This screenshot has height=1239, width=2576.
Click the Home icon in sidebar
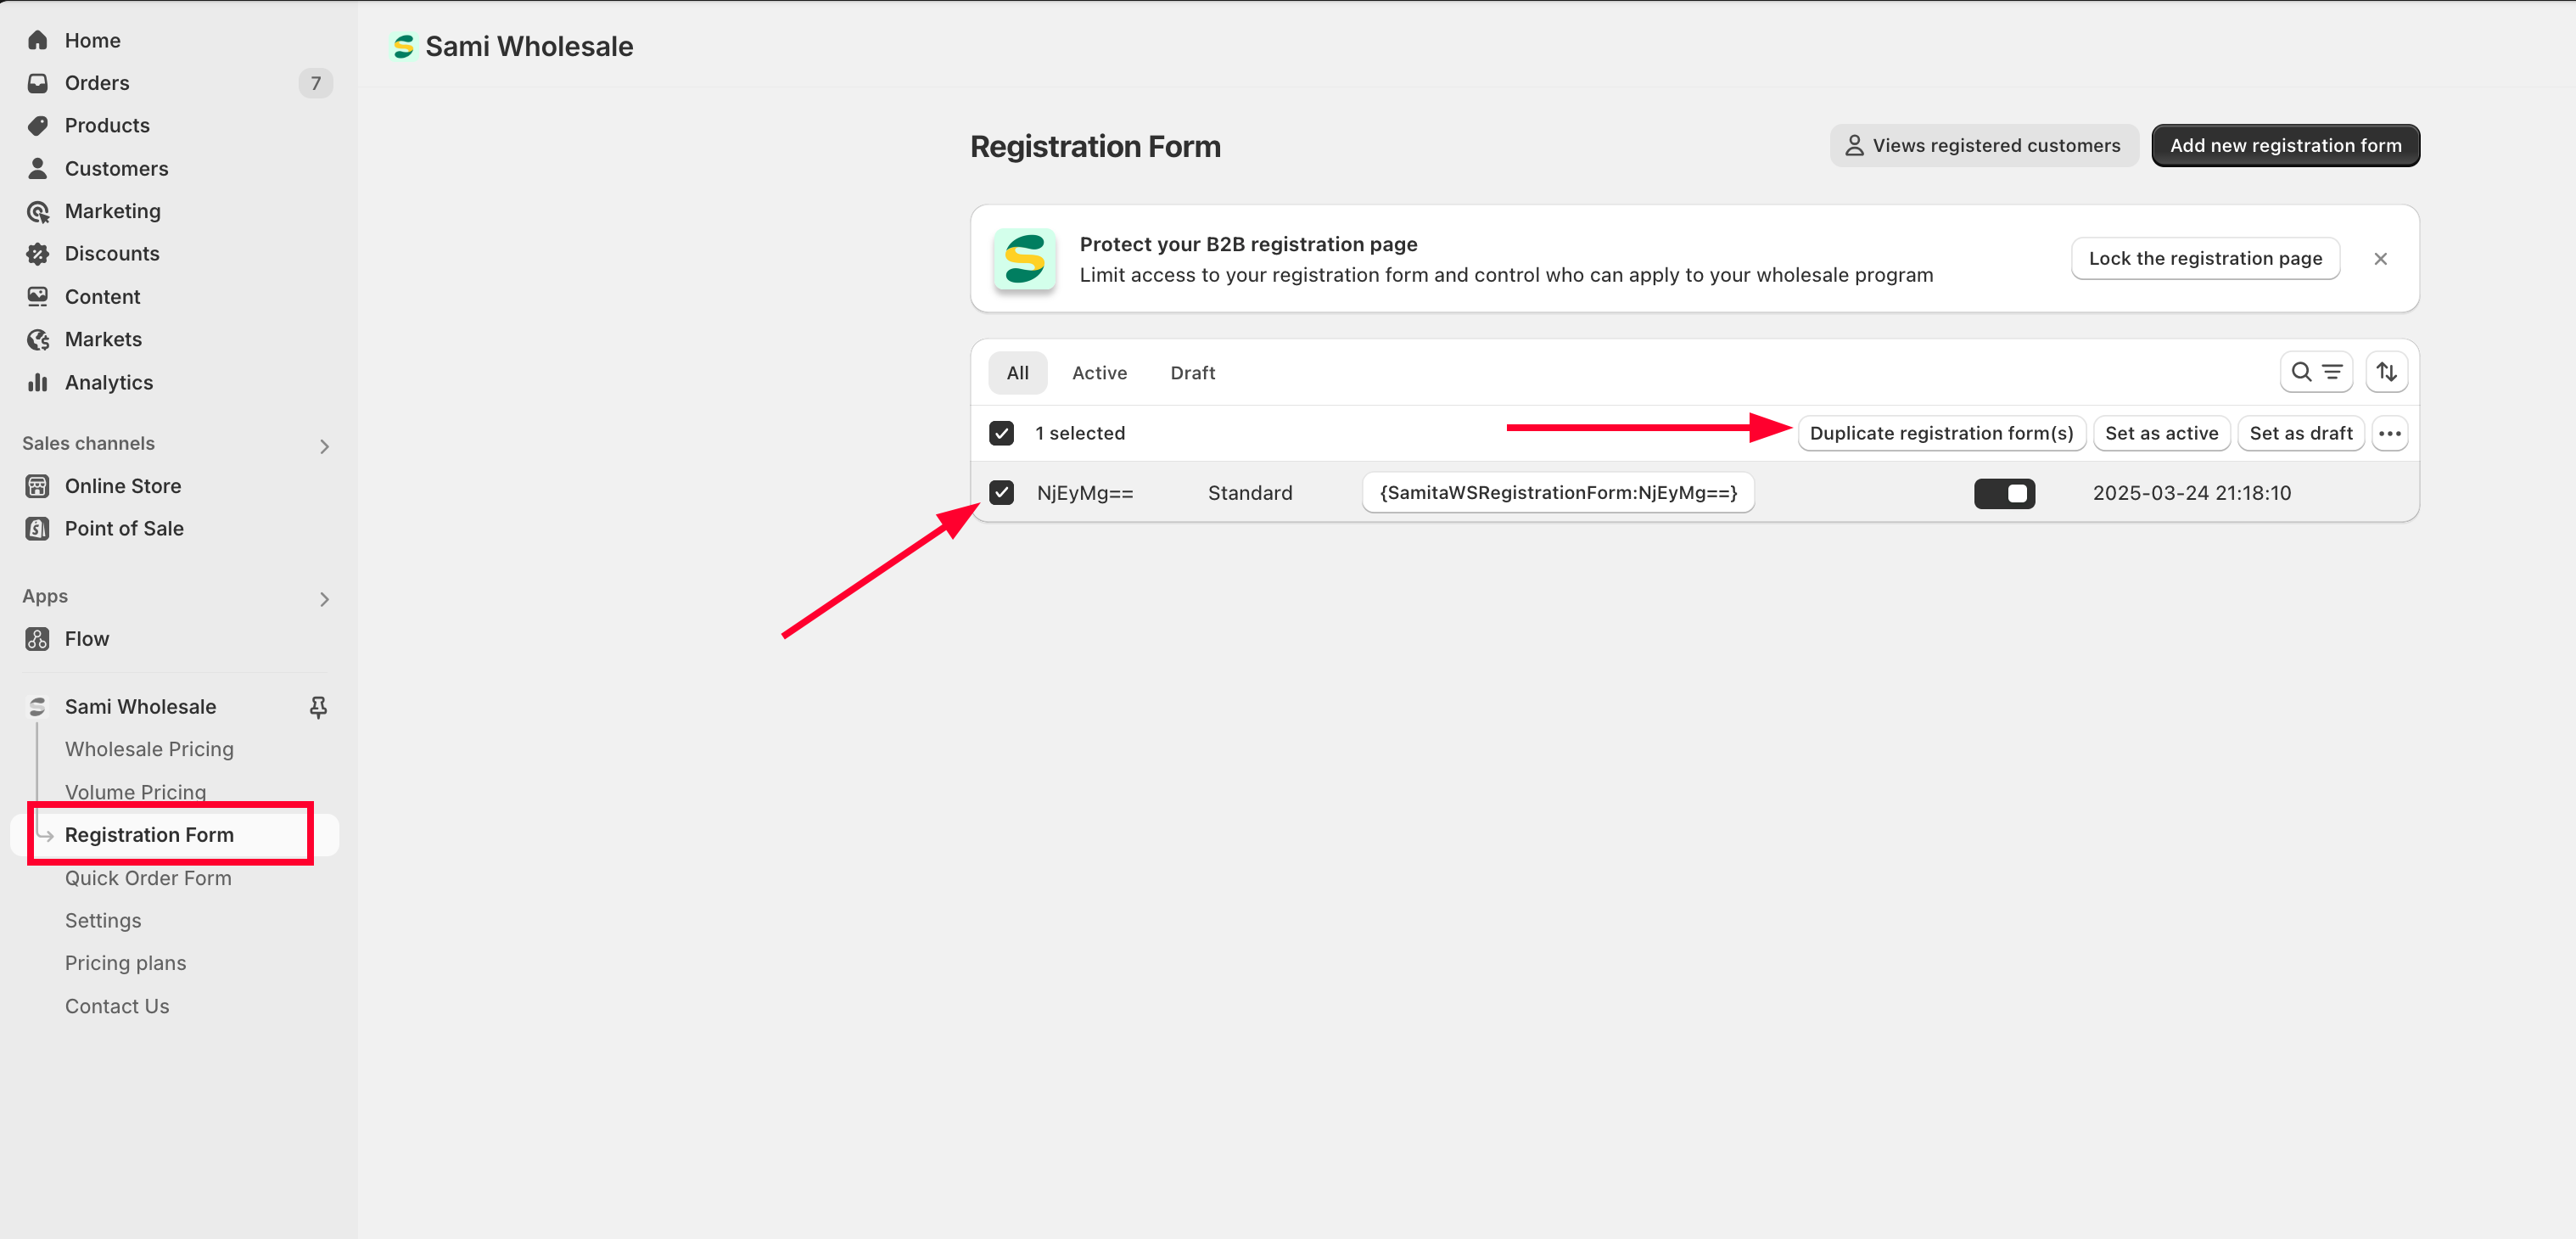tap(38, 40)
